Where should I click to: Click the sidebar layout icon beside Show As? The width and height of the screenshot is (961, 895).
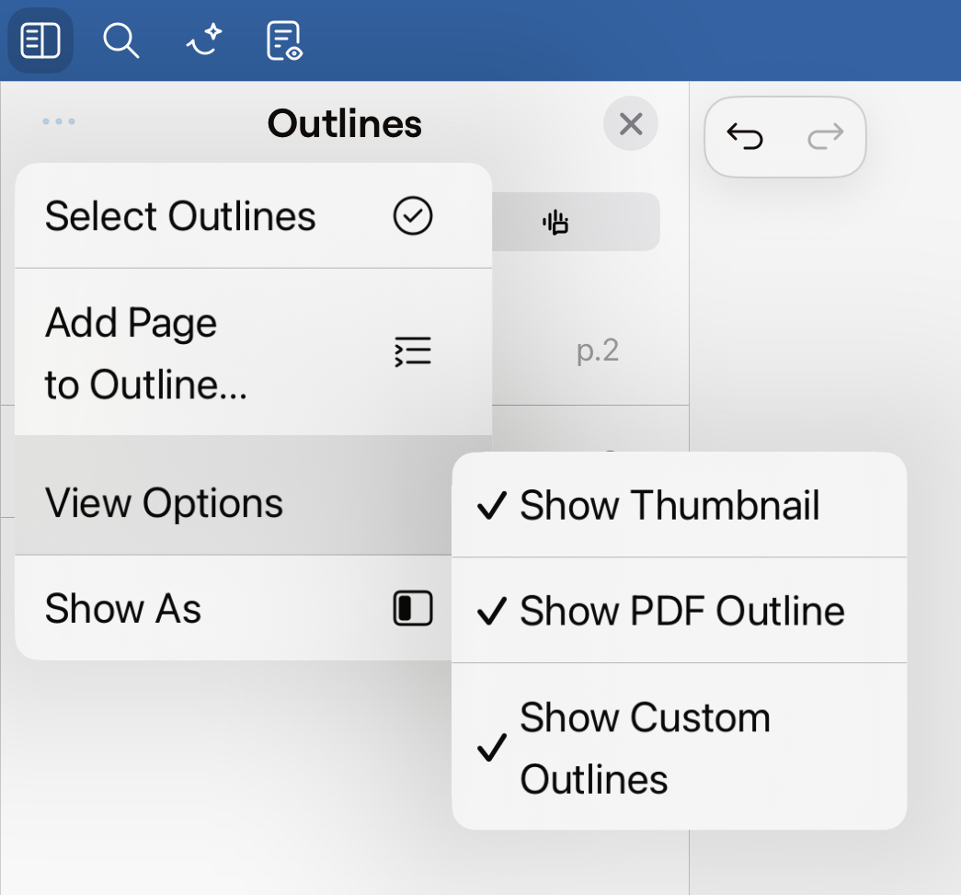(412, 608)
